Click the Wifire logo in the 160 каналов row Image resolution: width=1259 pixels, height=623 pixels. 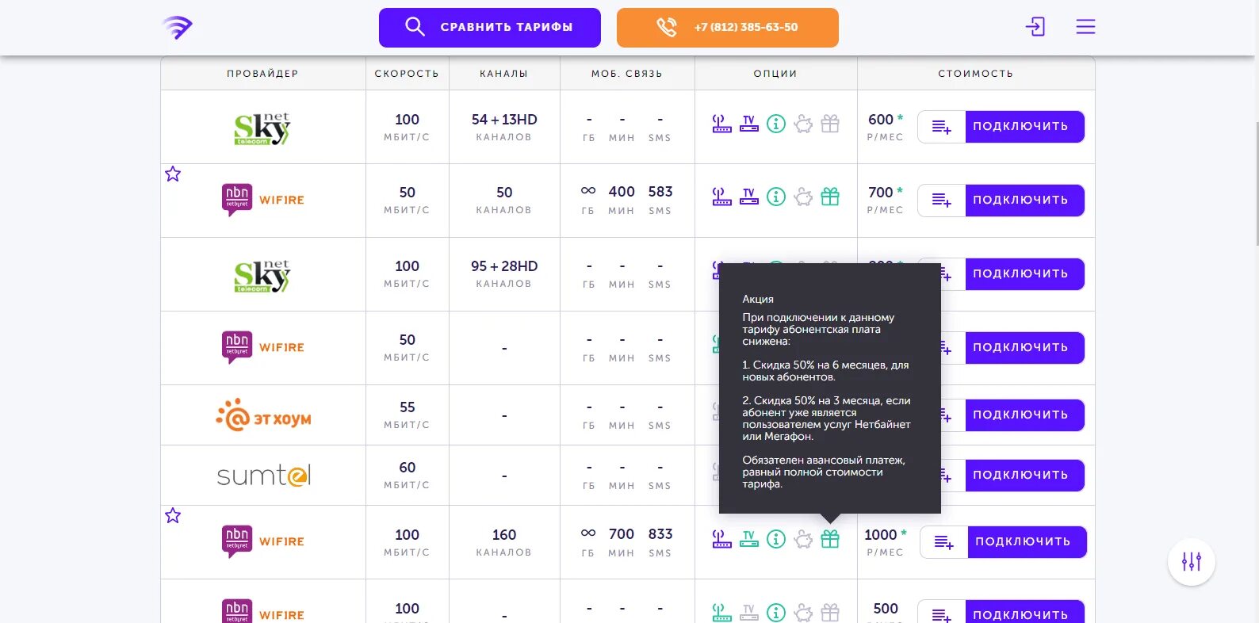pos(262,542)
